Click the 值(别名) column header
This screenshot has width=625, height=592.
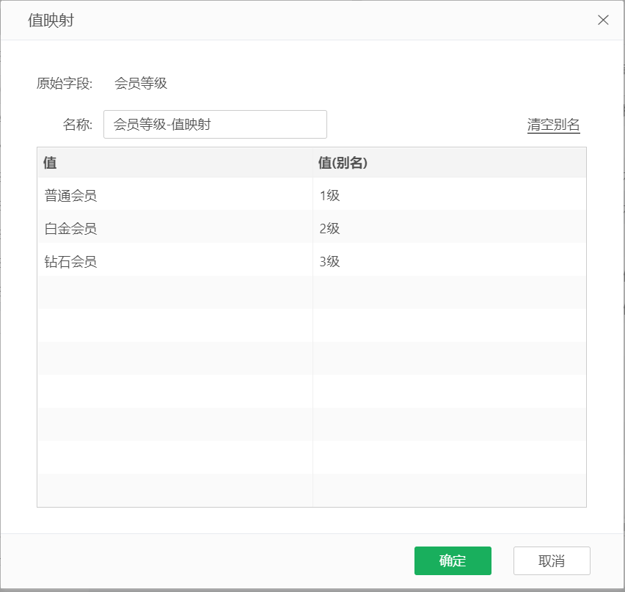coord(342,163)
